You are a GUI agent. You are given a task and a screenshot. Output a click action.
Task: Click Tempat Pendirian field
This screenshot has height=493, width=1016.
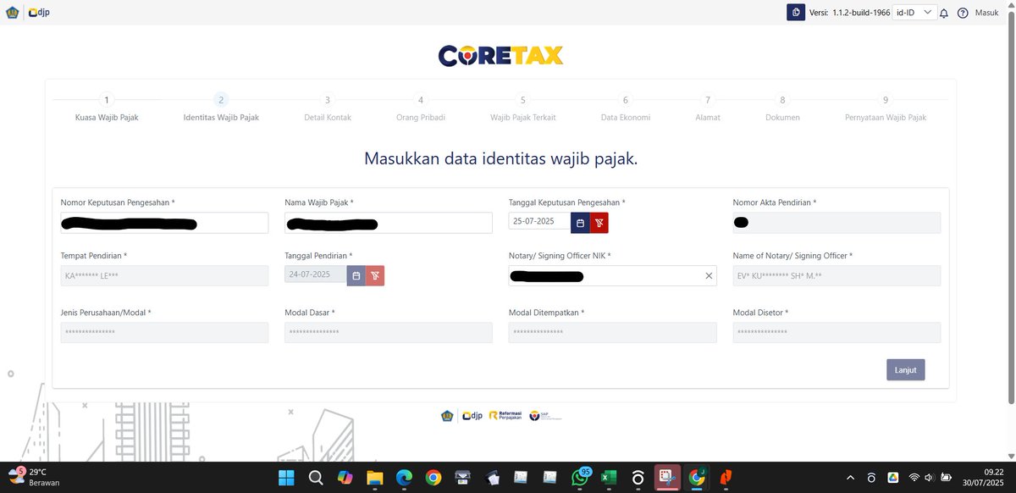pyautogui.click(x=164, y=276)
